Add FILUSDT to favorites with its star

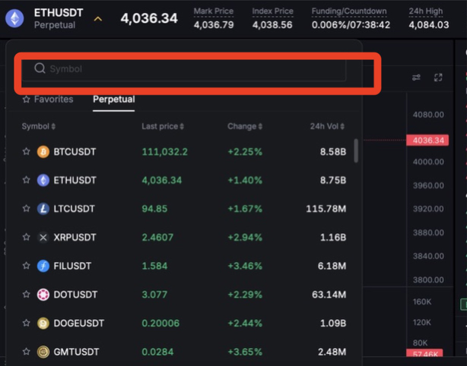tap(26, 266)
